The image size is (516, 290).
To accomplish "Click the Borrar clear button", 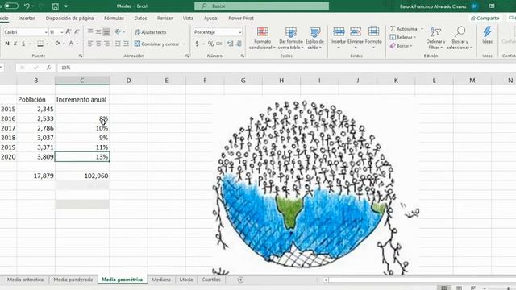I will [x=401, y=46].
